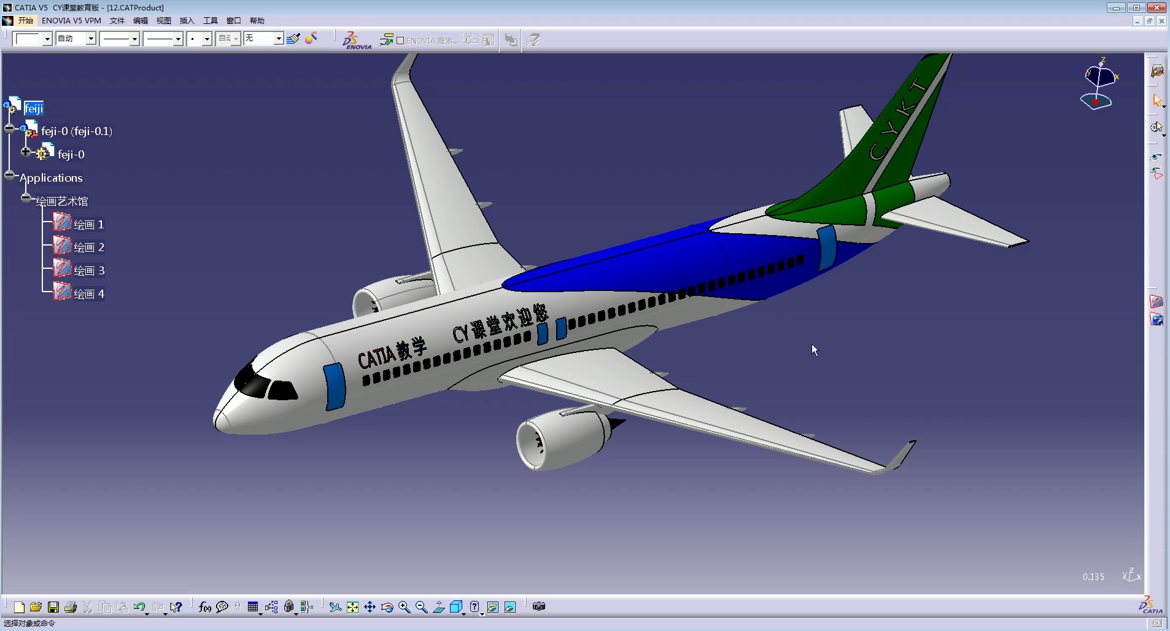Click the Capture camera icon
This screenshot has height=631, width=1170.
539,606
